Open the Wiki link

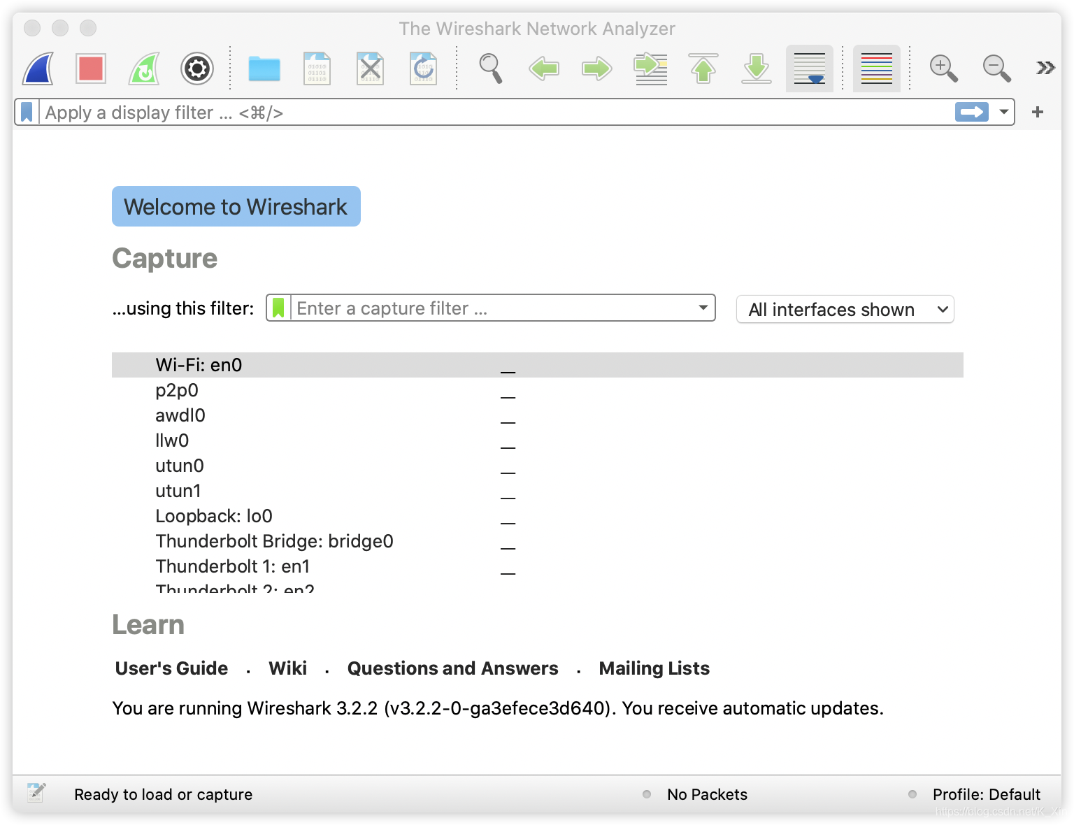click(x=288, y=668)
